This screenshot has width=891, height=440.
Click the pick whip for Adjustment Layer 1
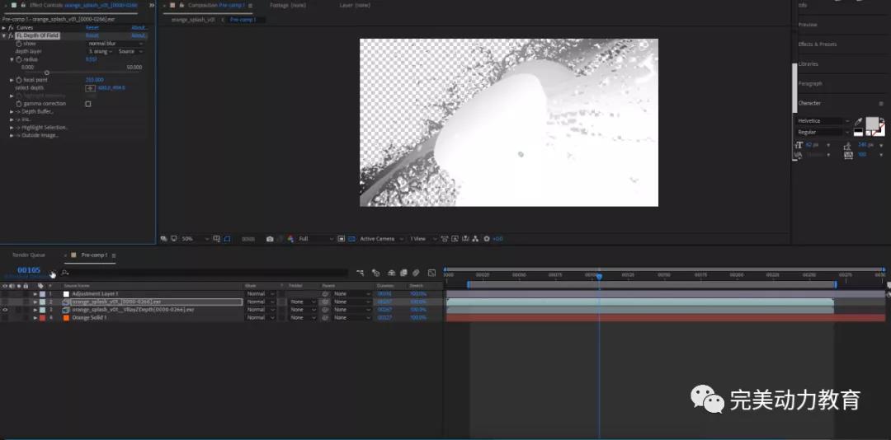coord(325,294)
